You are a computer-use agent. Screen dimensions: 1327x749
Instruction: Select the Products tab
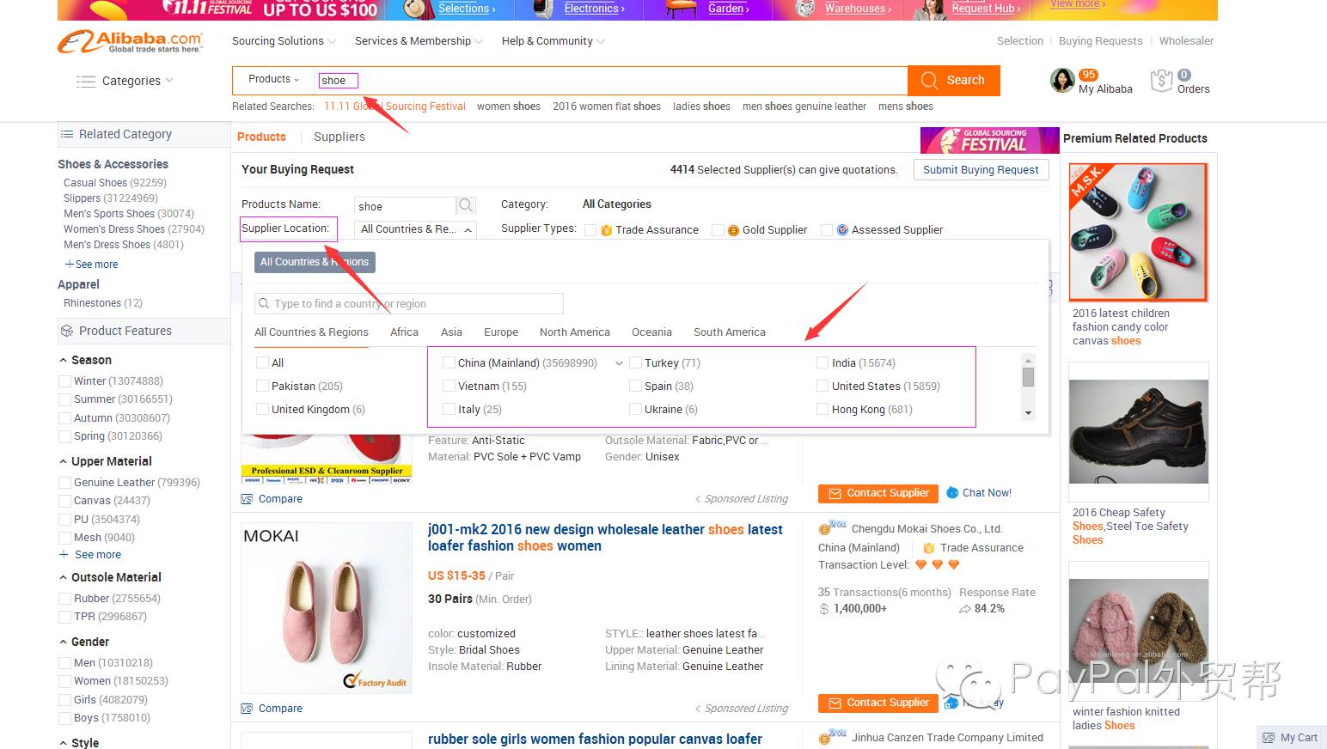(x=261, y=137)
